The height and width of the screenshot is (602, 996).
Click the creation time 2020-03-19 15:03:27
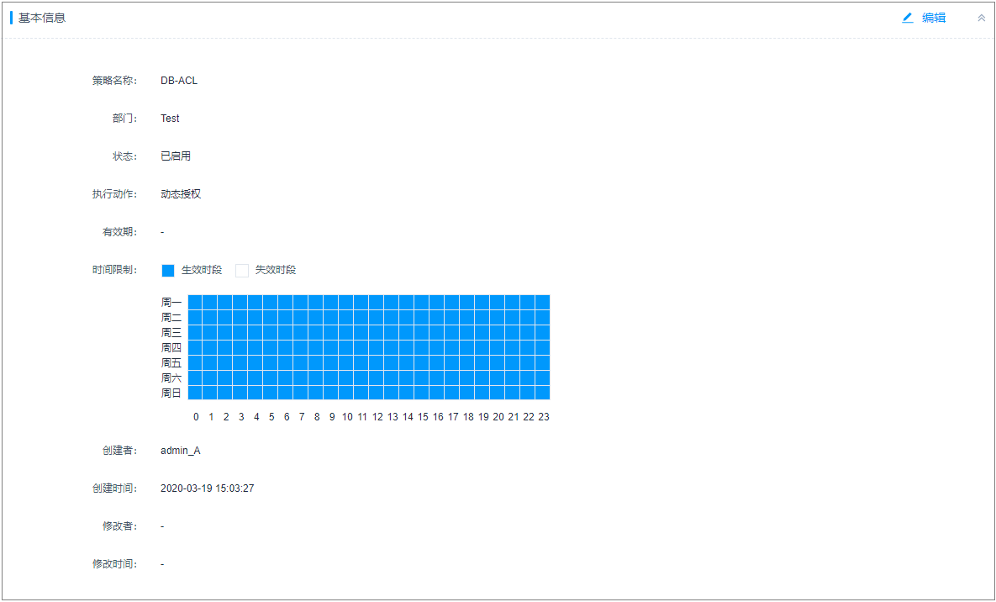click(x=208, y=488)
